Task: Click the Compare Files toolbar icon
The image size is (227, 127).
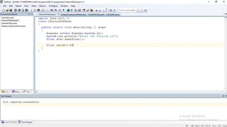Action: [79, 10]
